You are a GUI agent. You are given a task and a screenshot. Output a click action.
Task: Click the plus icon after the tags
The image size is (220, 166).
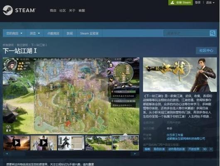click(x=211, y=149)
